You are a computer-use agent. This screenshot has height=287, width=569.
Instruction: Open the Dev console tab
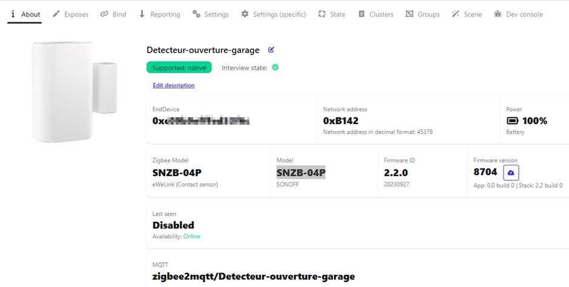(x=518, y=14)
